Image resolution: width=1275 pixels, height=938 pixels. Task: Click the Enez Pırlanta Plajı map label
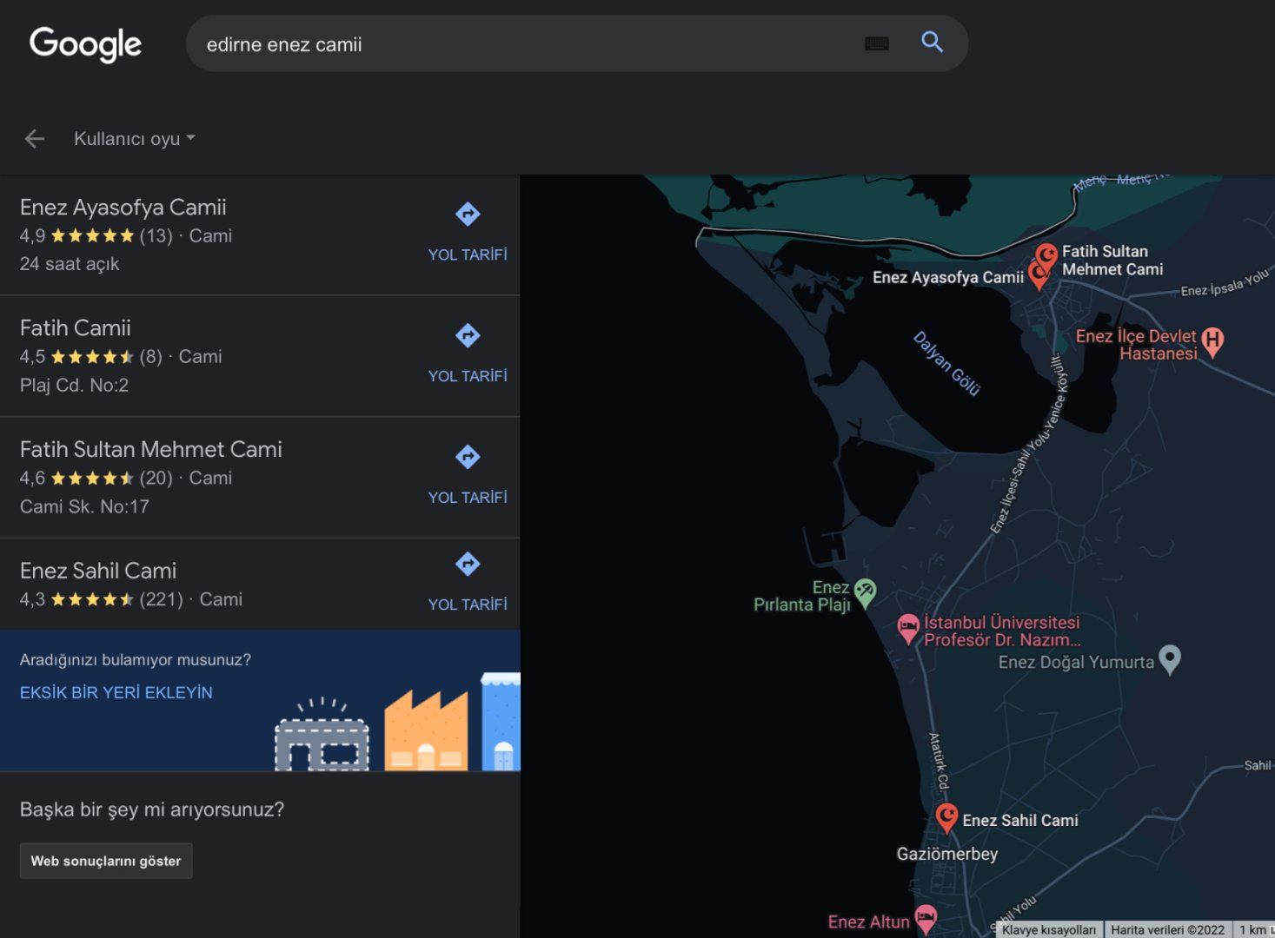pyautogui.click(x=802, y=596)
